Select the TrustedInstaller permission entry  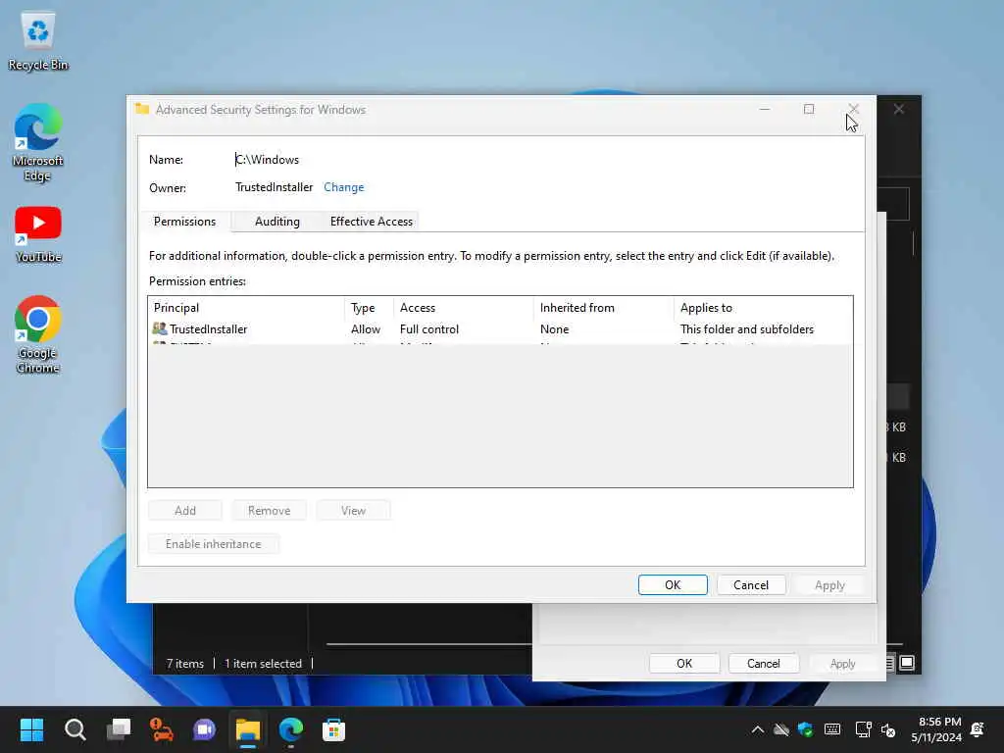(x=500, y=329)
